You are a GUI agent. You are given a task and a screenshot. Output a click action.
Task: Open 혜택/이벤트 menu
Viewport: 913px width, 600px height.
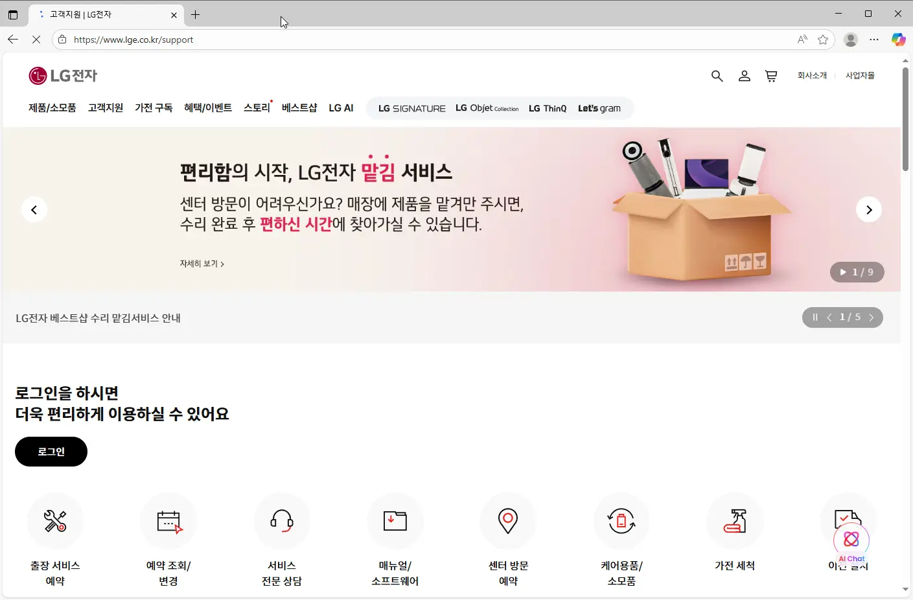208,108
